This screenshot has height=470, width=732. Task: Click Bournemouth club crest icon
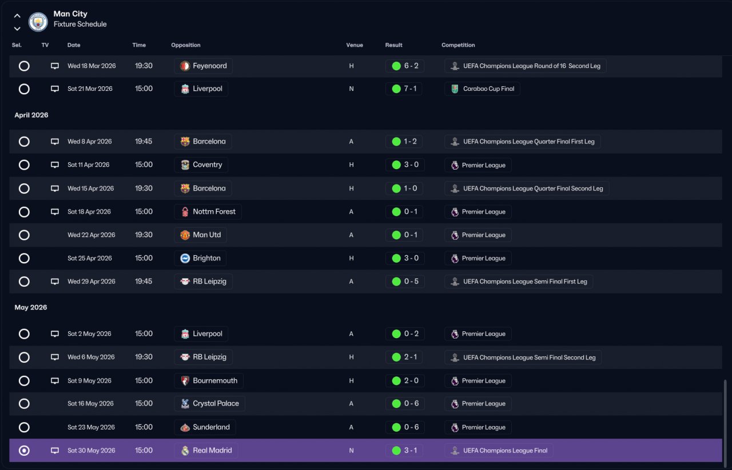[x=185, y=381]
